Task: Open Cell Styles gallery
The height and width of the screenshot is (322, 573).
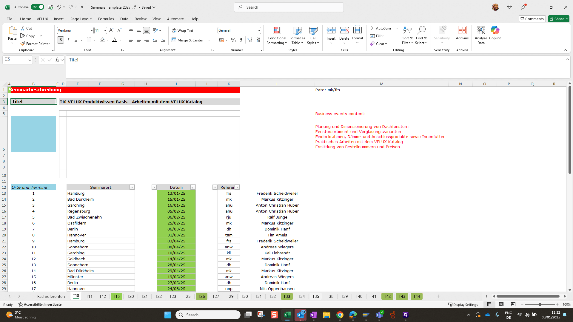Action: pyautogui.click(x=313, y=35)
